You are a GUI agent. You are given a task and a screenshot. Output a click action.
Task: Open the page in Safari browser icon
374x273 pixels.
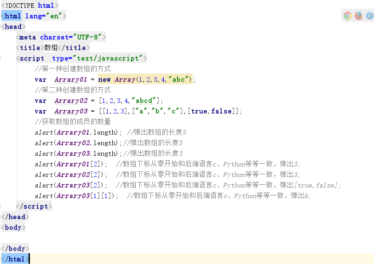370,16
